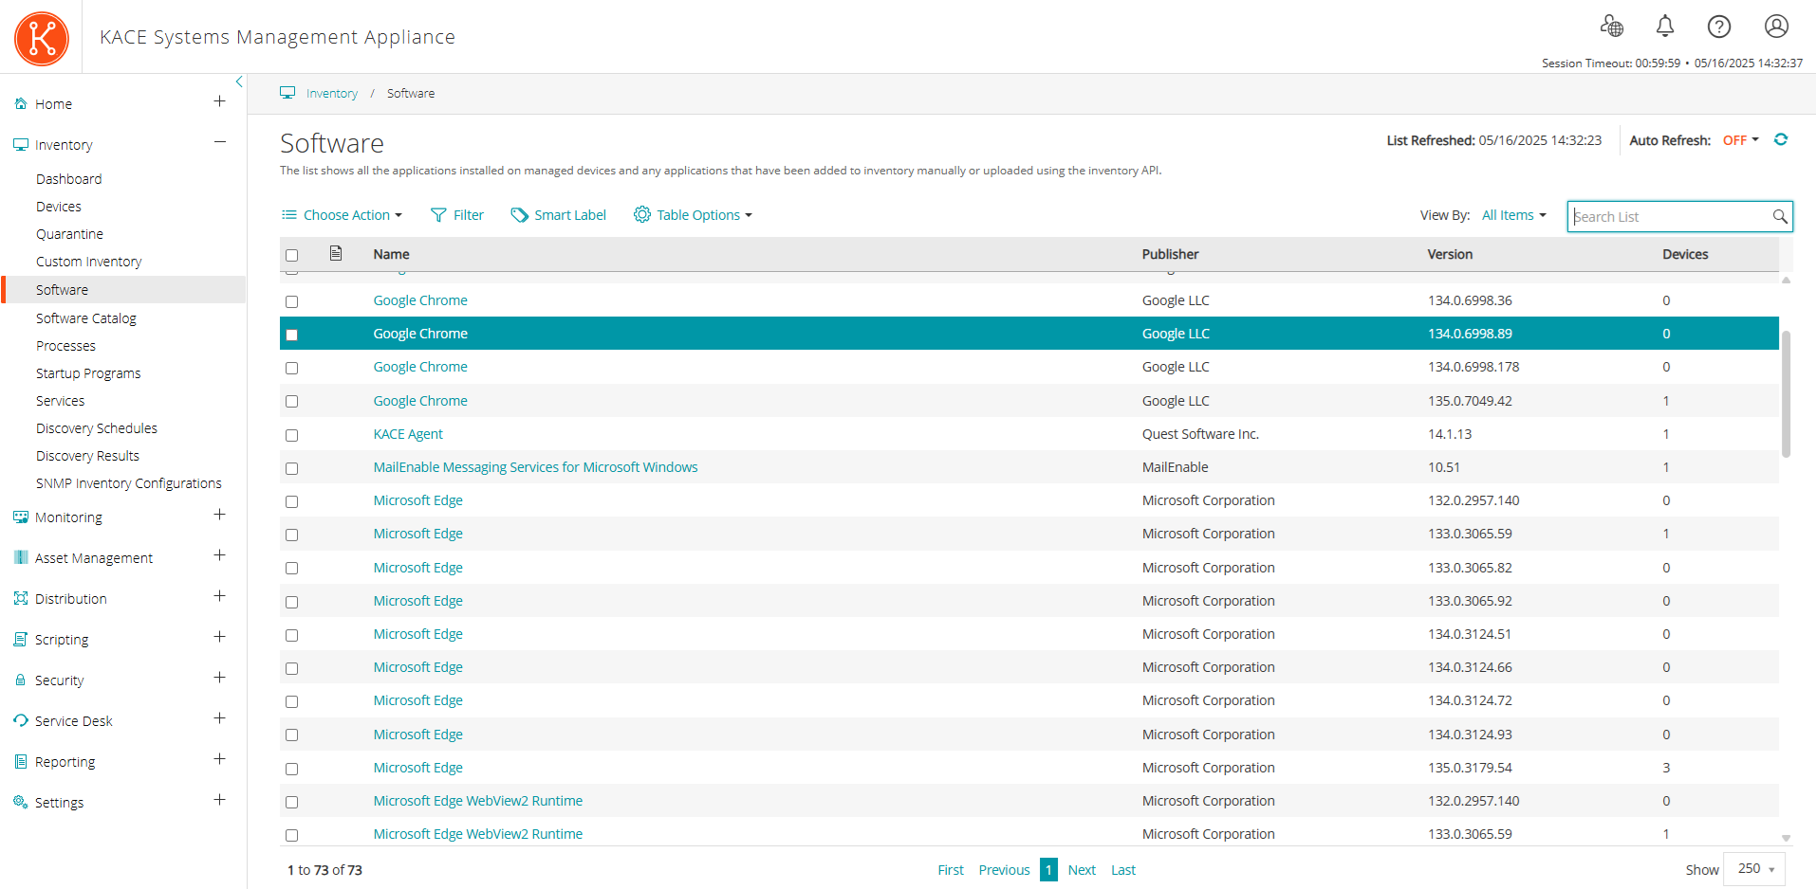Collapse the left navigation panel chevron
1816x889 pixels.
click(x=239, y=82)
